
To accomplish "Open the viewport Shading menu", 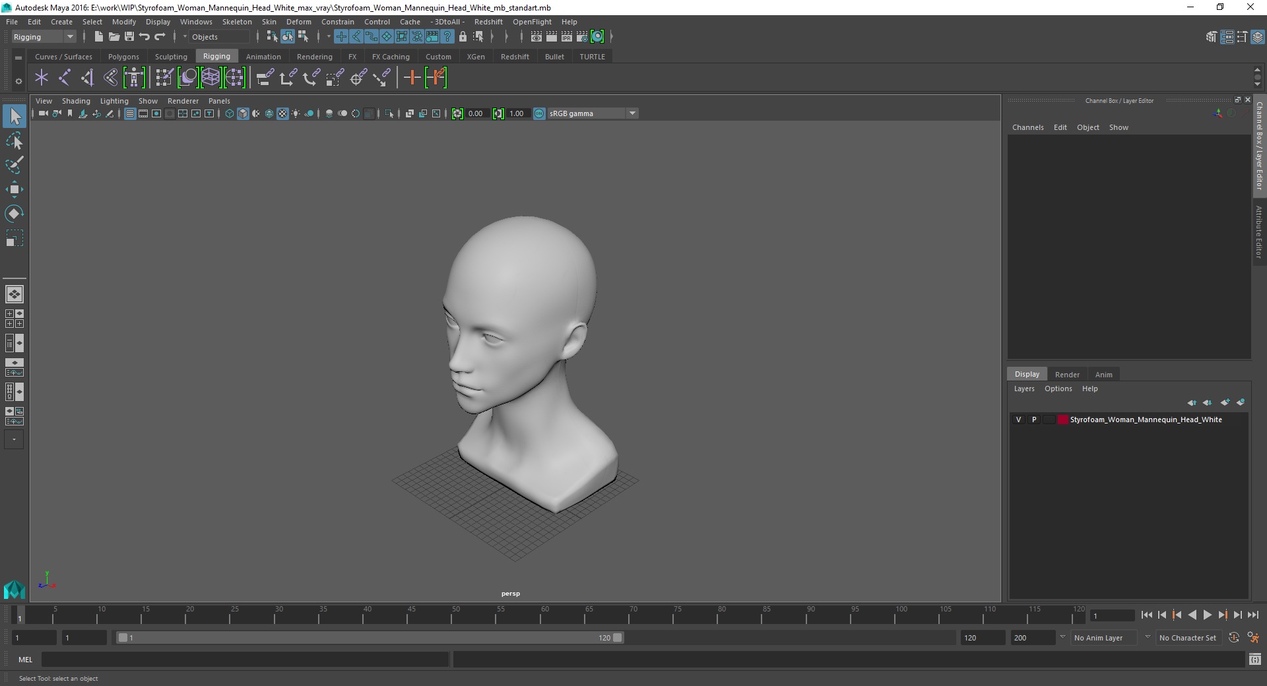I will pyautogui.click(x=76, y=101).
